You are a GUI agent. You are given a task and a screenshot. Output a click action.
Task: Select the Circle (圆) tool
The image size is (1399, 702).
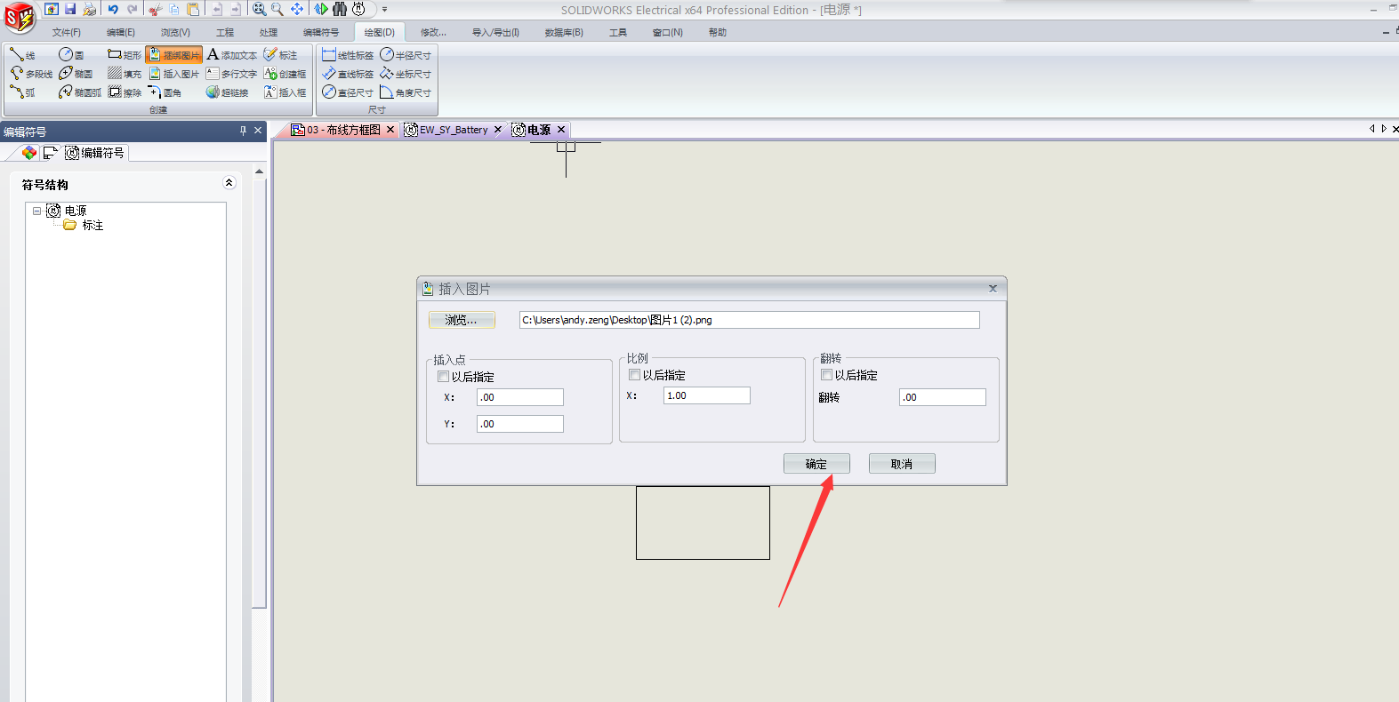[x=71, y=55]
